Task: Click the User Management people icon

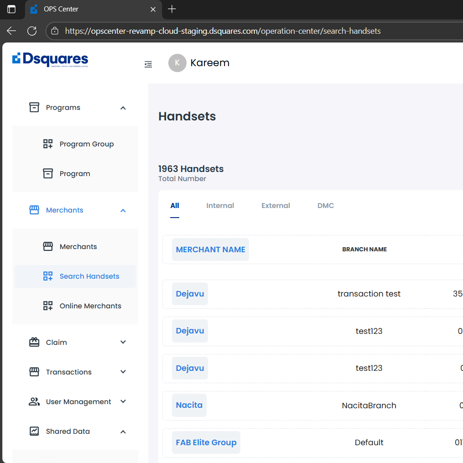Action: (x=34, y=402)
